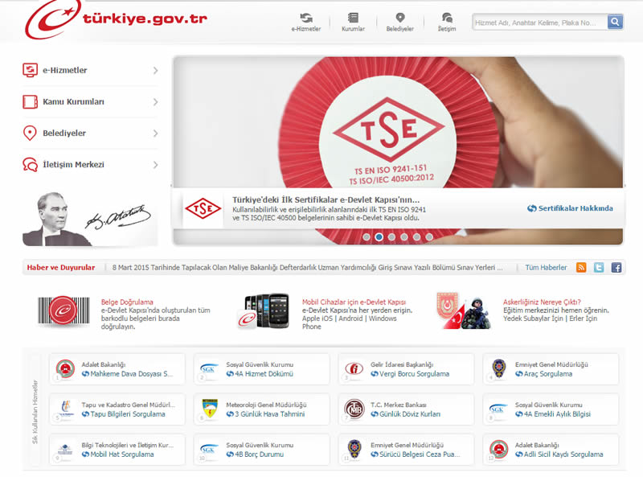Select the last carousel dot
The width and height of the screenshot is (643, 477).
(x=429, y=237)
